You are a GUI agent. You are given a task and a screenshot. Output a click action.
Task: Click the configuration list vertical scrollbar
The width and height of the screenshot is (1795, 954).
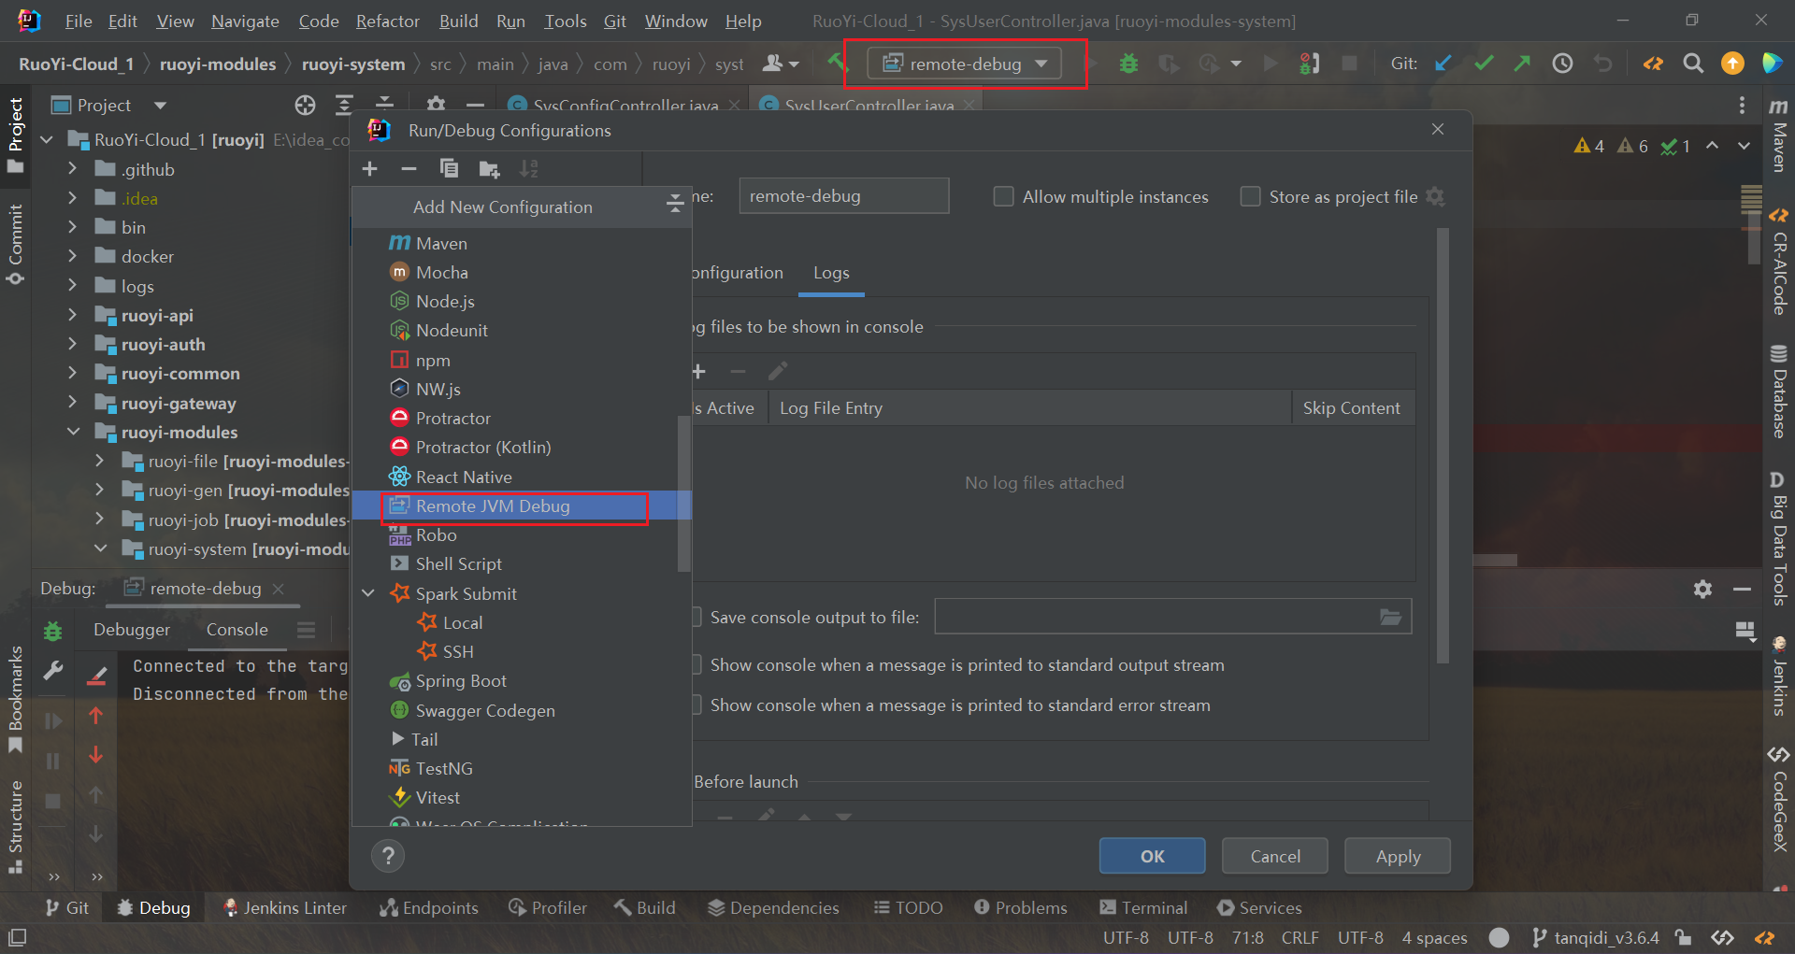click(x=683, y=493)
